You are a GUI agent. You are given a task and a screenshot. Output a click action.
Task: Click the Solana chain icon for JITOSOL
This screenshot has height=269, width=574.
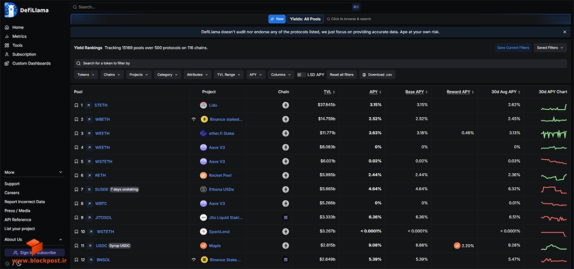285,217
